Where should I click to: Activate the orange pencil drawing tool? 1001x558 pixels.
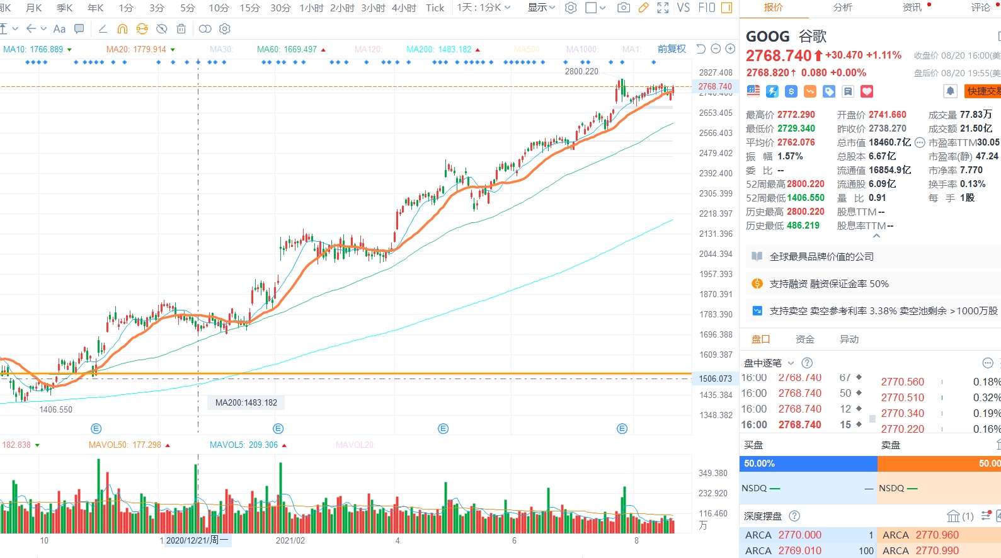pos(643,8)
